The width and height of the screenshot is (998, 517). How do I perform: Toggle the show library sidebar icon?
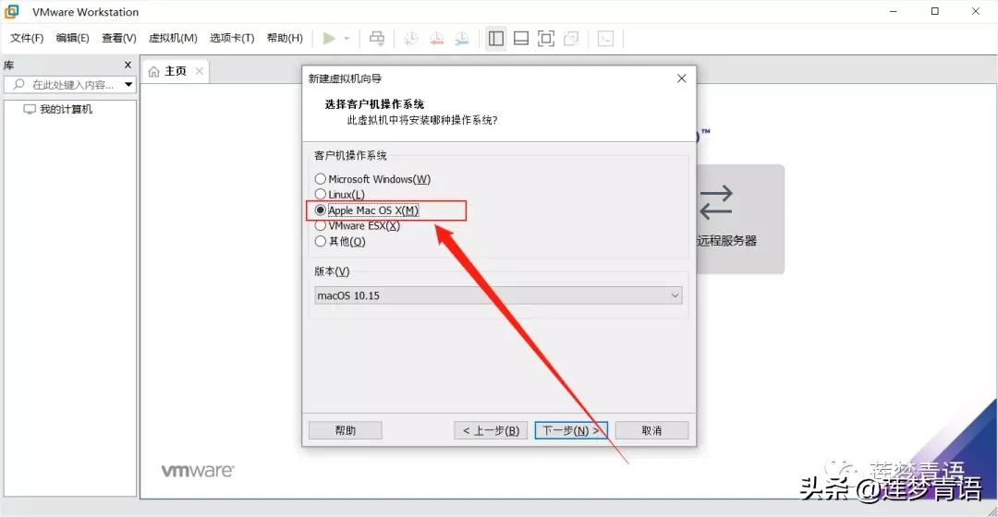496,39
